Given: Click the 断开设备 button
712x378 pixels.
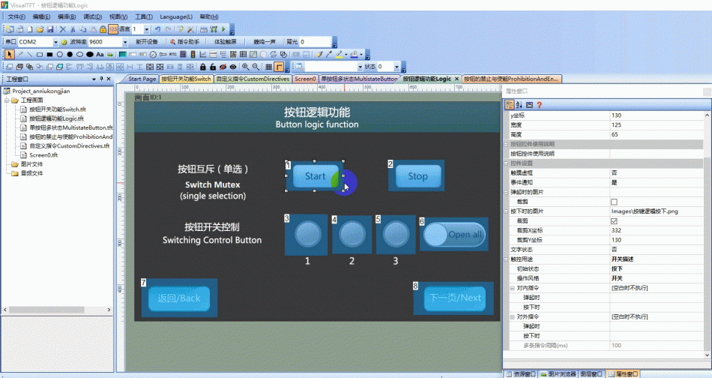Looking at the screenshot, I should (x=147, y=42).
